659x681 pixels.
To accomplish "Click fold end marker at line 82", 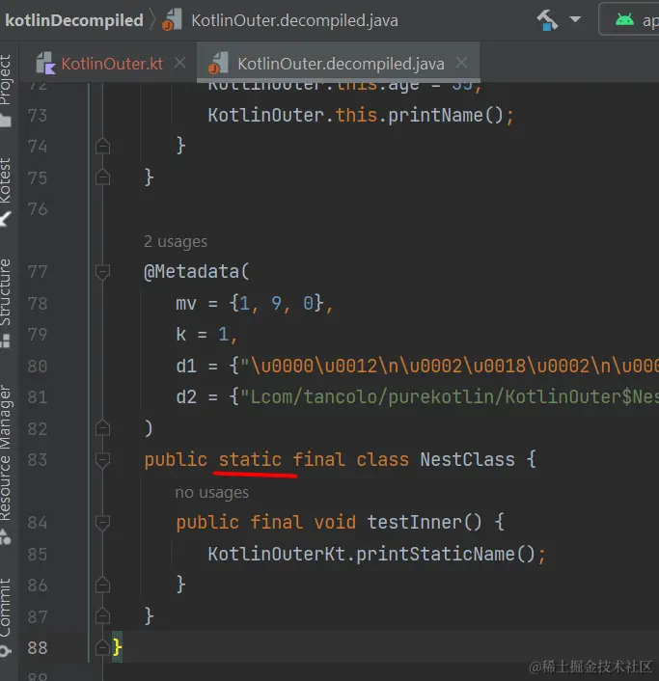I will [x=102, y=428].
